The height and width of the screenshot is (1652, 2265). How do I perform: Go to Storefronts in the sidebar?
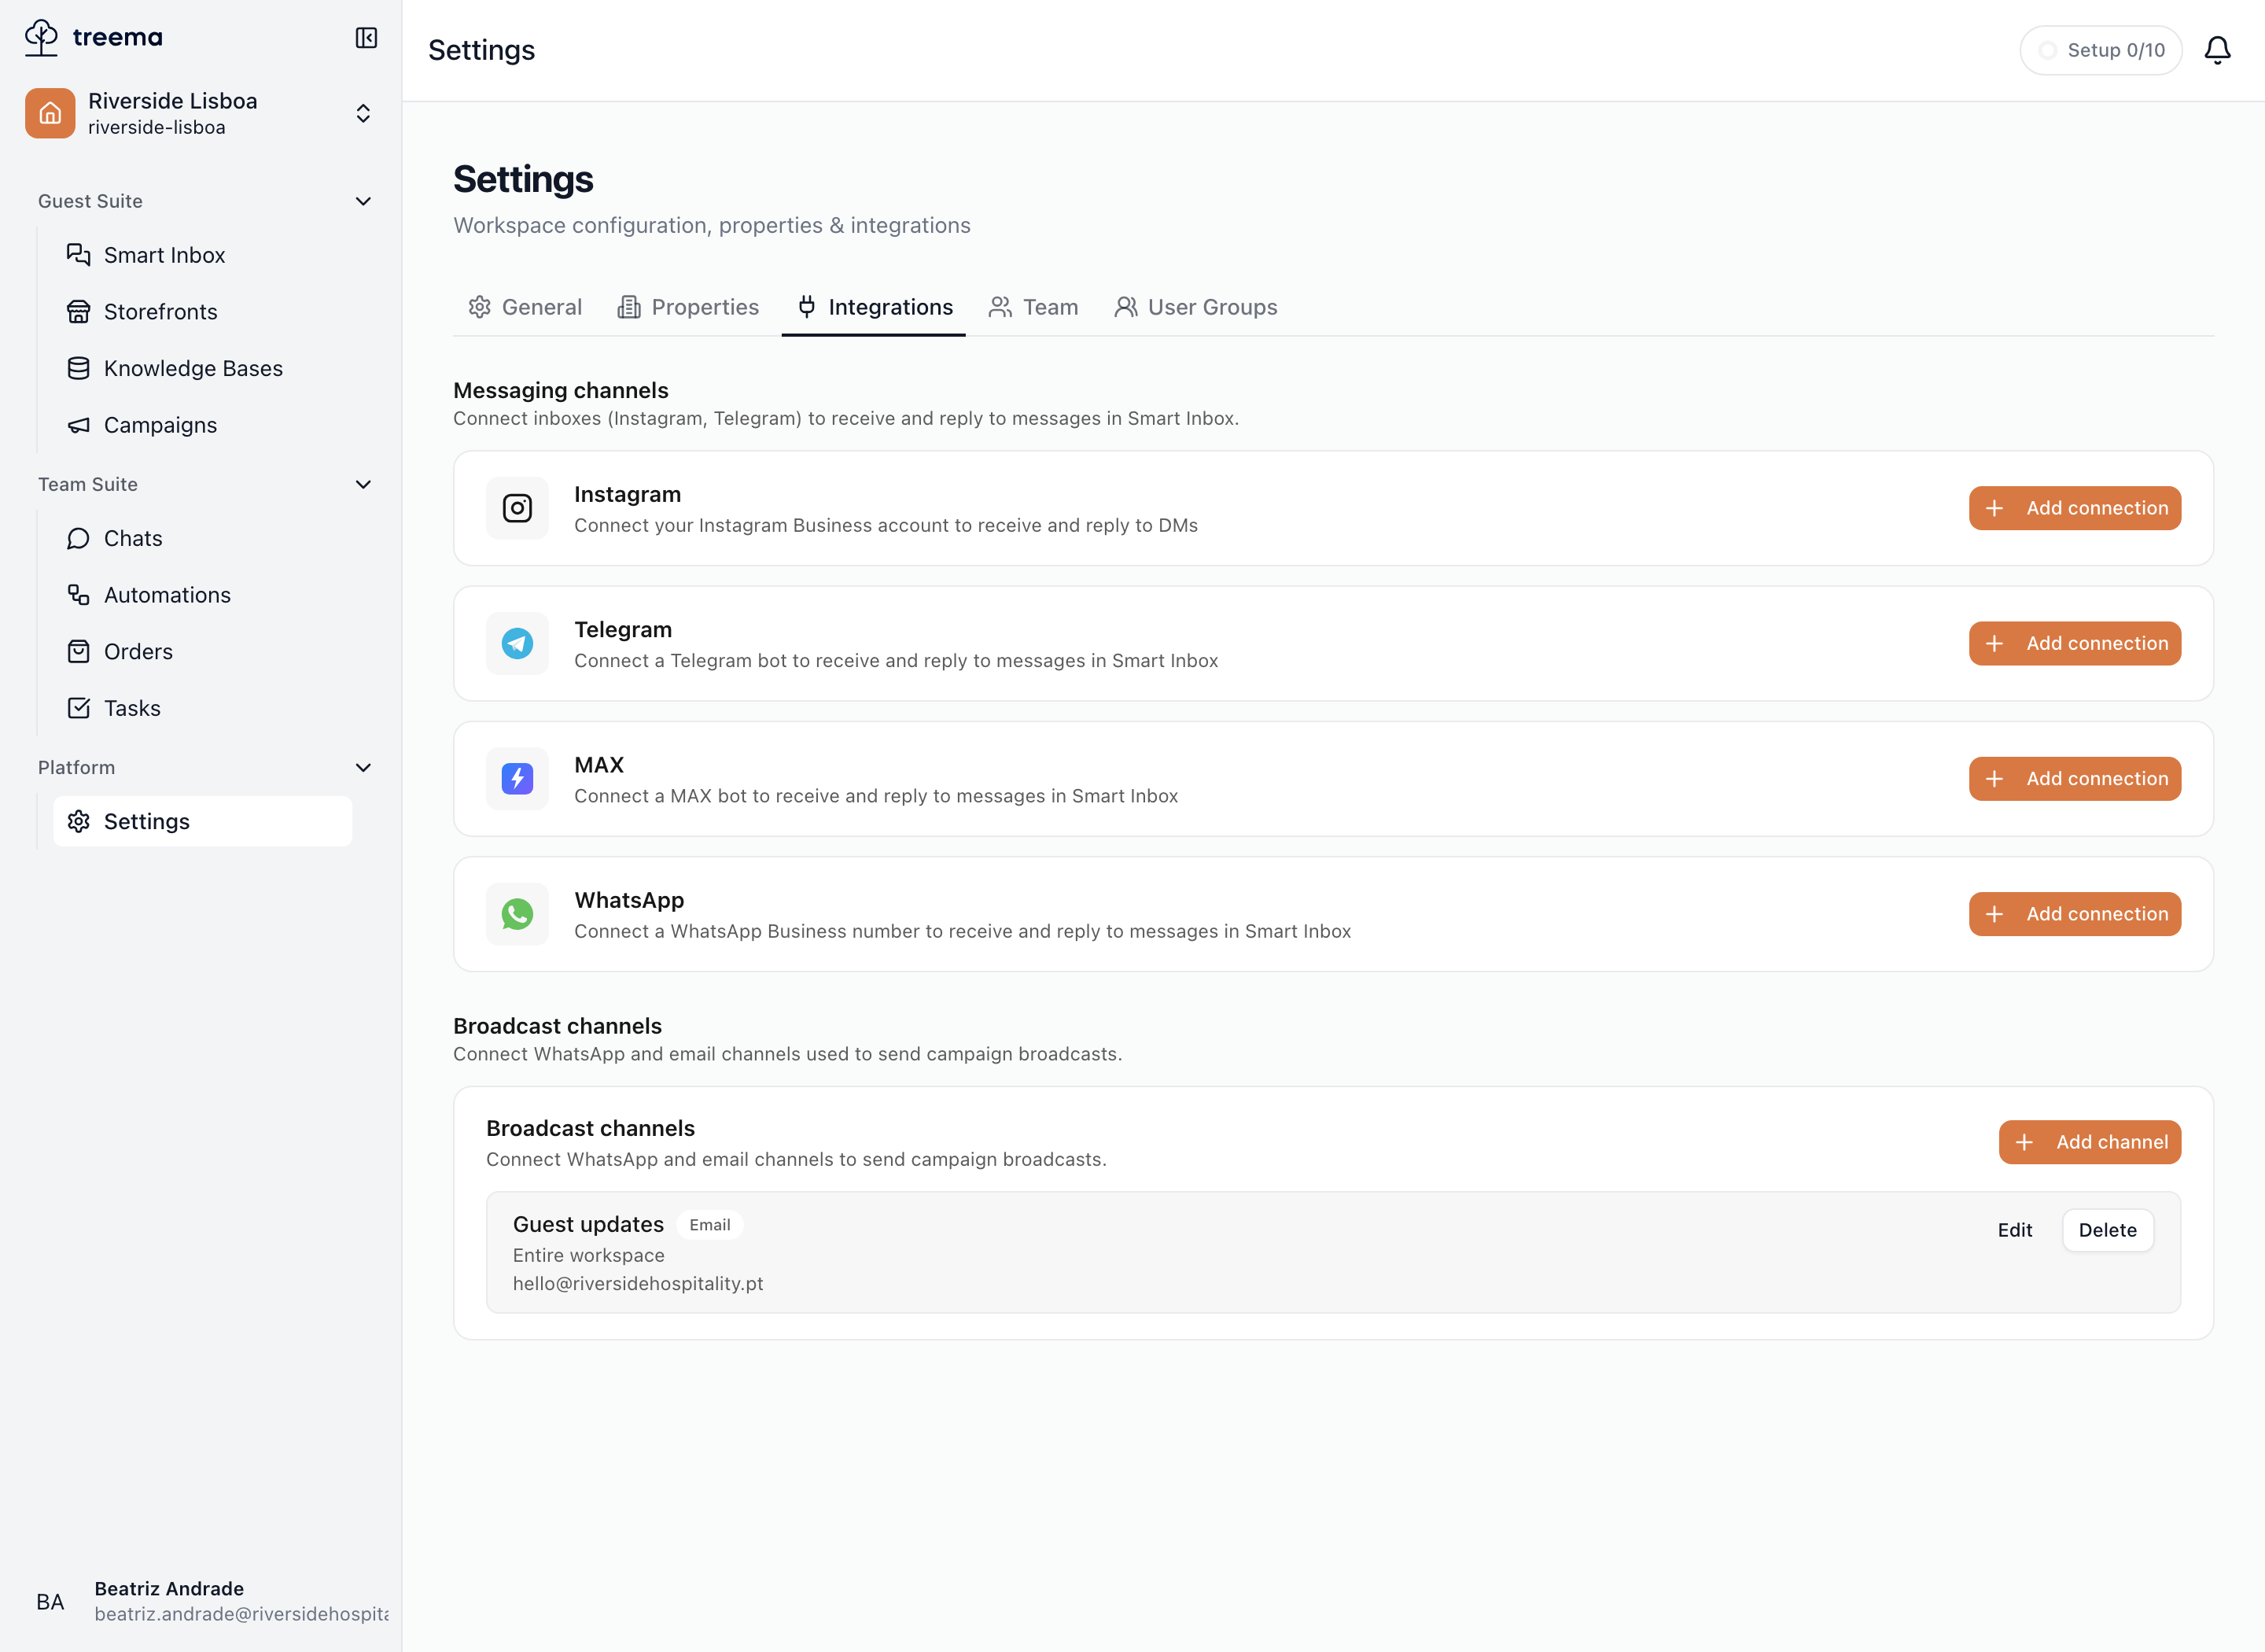point(203,312)
